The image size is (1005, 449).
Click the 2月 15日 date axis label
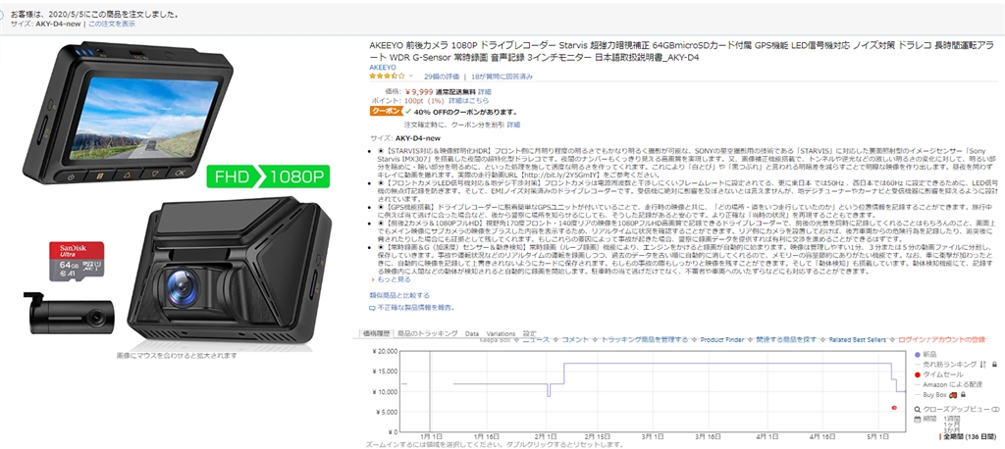tap(599, 435)
